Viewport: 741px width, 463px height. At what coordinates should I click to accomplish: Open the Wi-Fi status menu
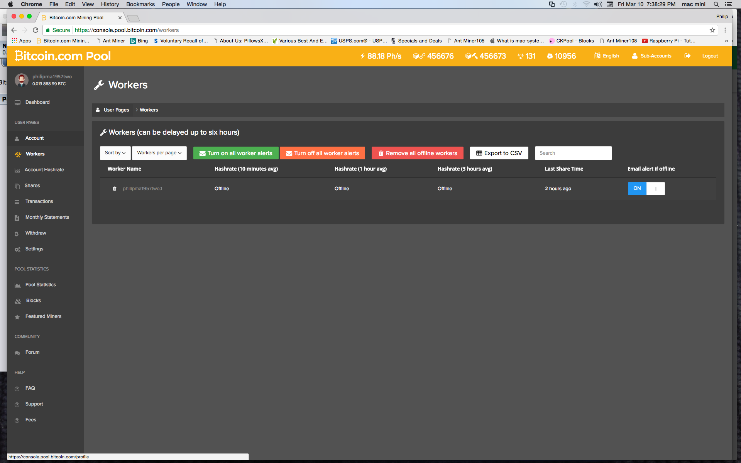[x=586, y=4]
